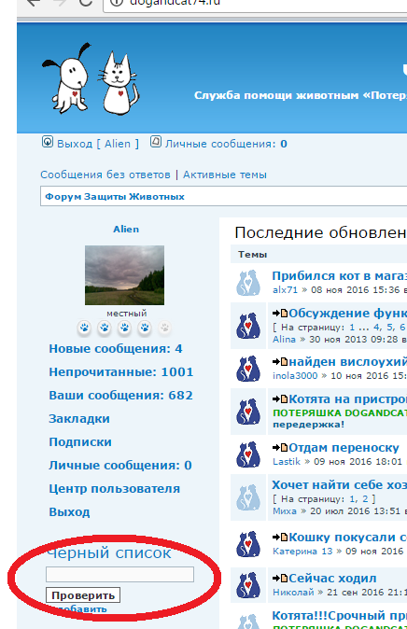Image resolution: width=407 pixels, height=629 pixels.
Task: Open Выход [ Alien ] top link
Action: click(x=98, y=144)
